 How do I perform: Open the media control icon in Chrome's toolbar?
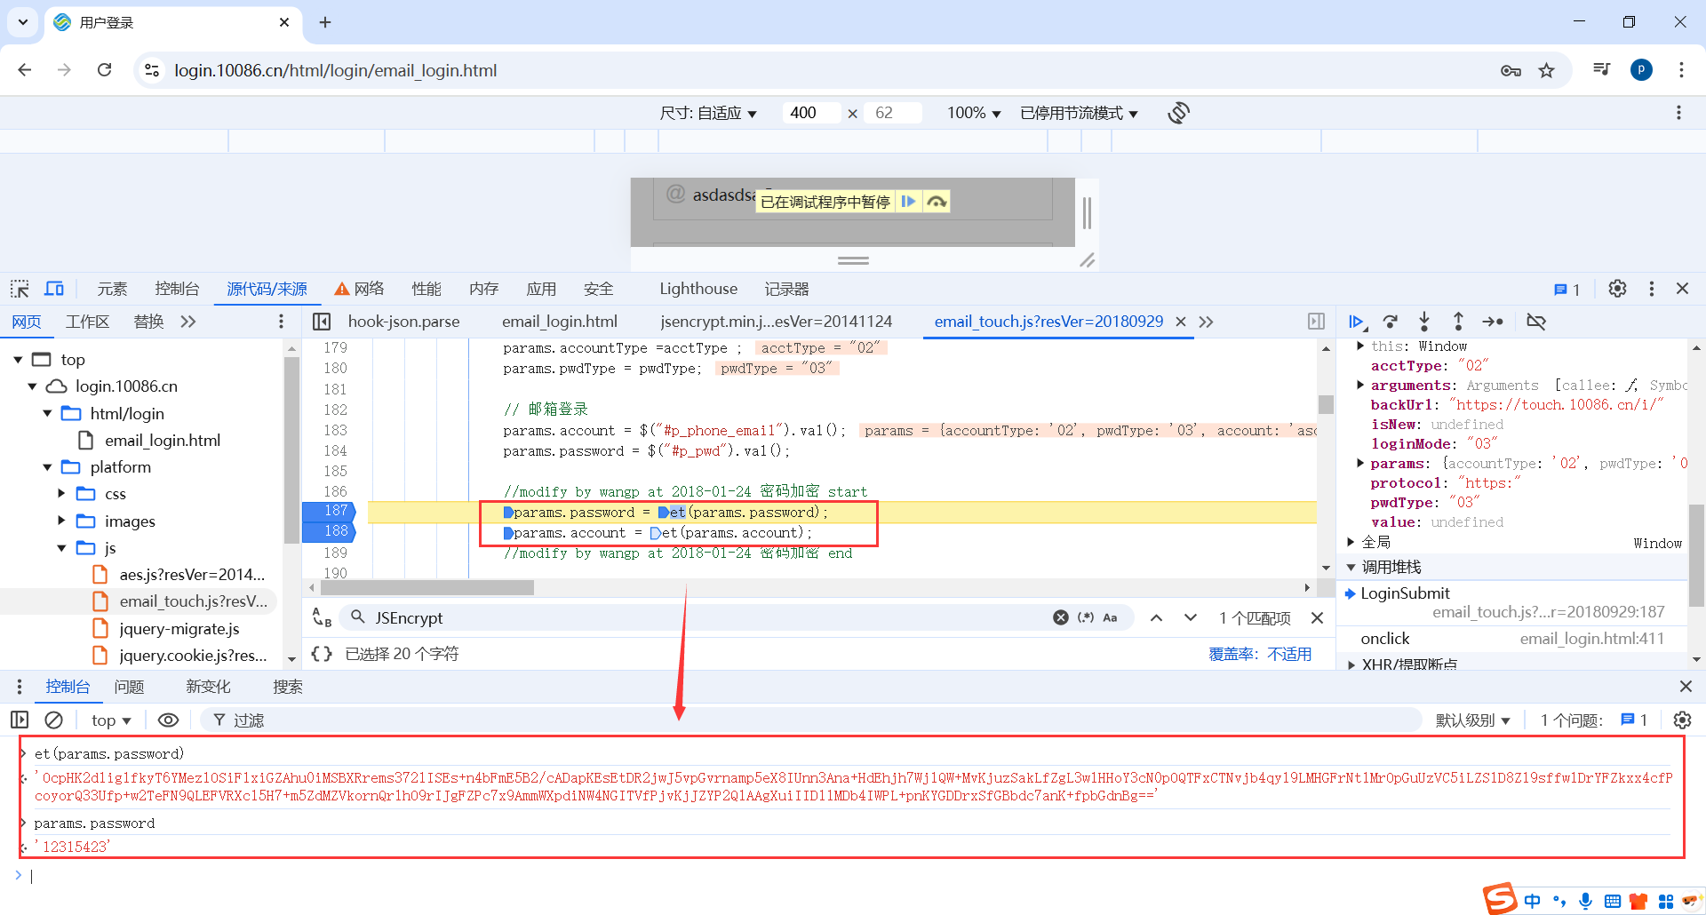point(1602,69)
